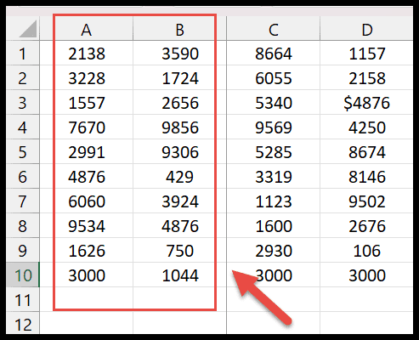Click cell C7 with value 1123

coord(274,201)
